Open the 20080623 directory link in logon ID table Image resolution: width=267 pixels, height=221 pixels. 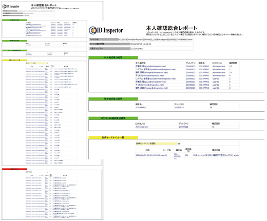(x=184, y=127)
